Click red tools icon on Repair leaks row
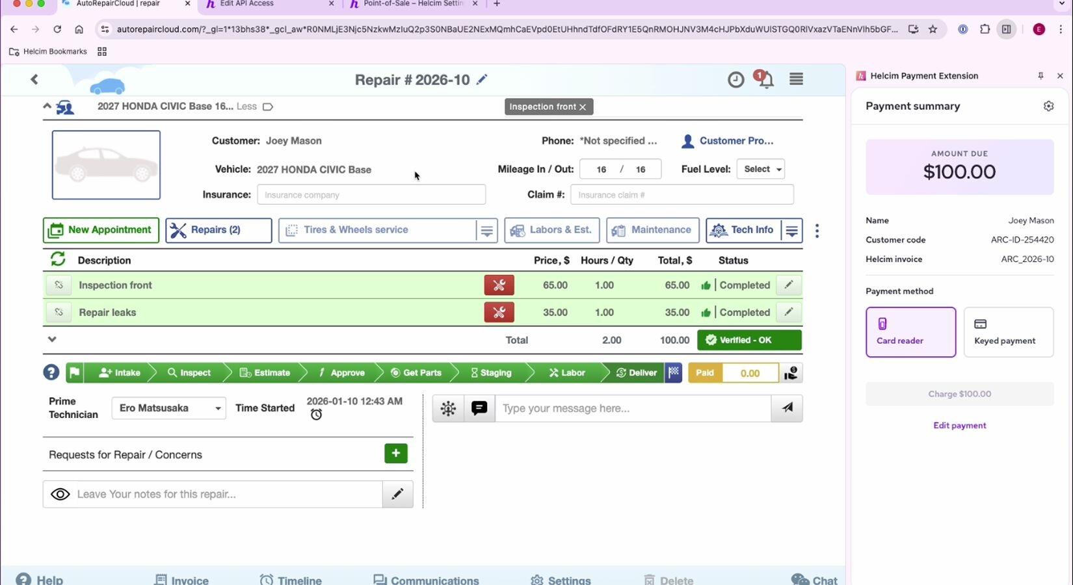 click(x=499, y=312)
